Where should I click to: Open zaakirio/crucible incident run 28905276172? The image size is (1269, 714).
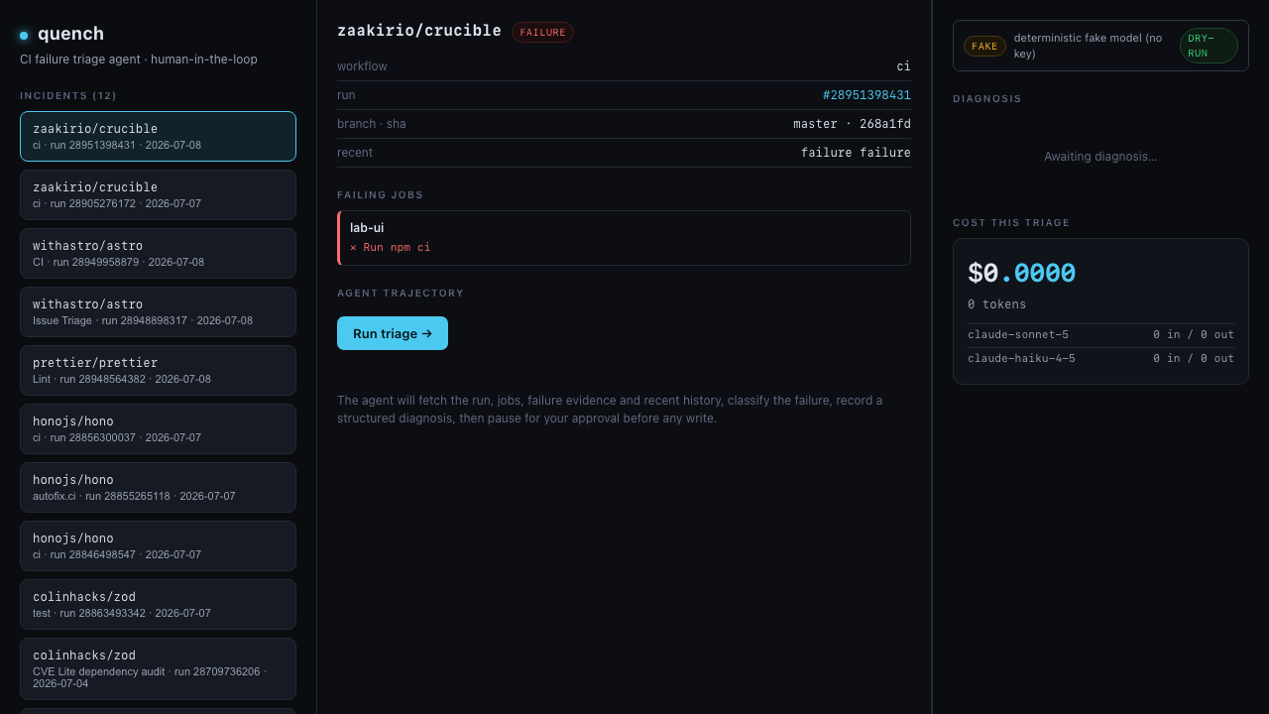(158, 194)
